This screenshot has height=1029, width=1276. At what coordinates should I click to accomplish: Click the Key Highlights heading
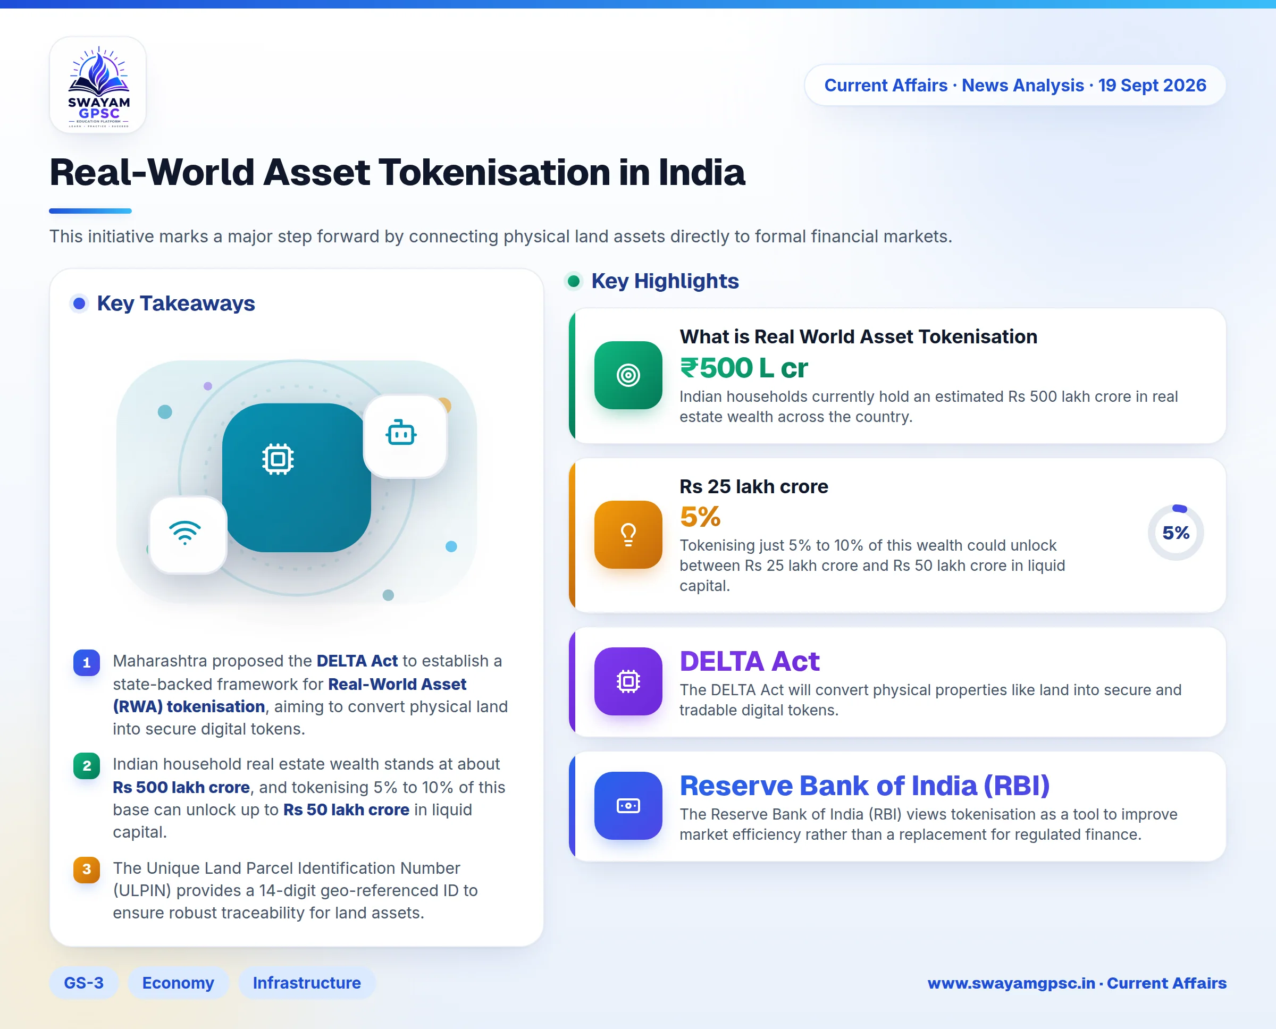[x=665, y=281]
